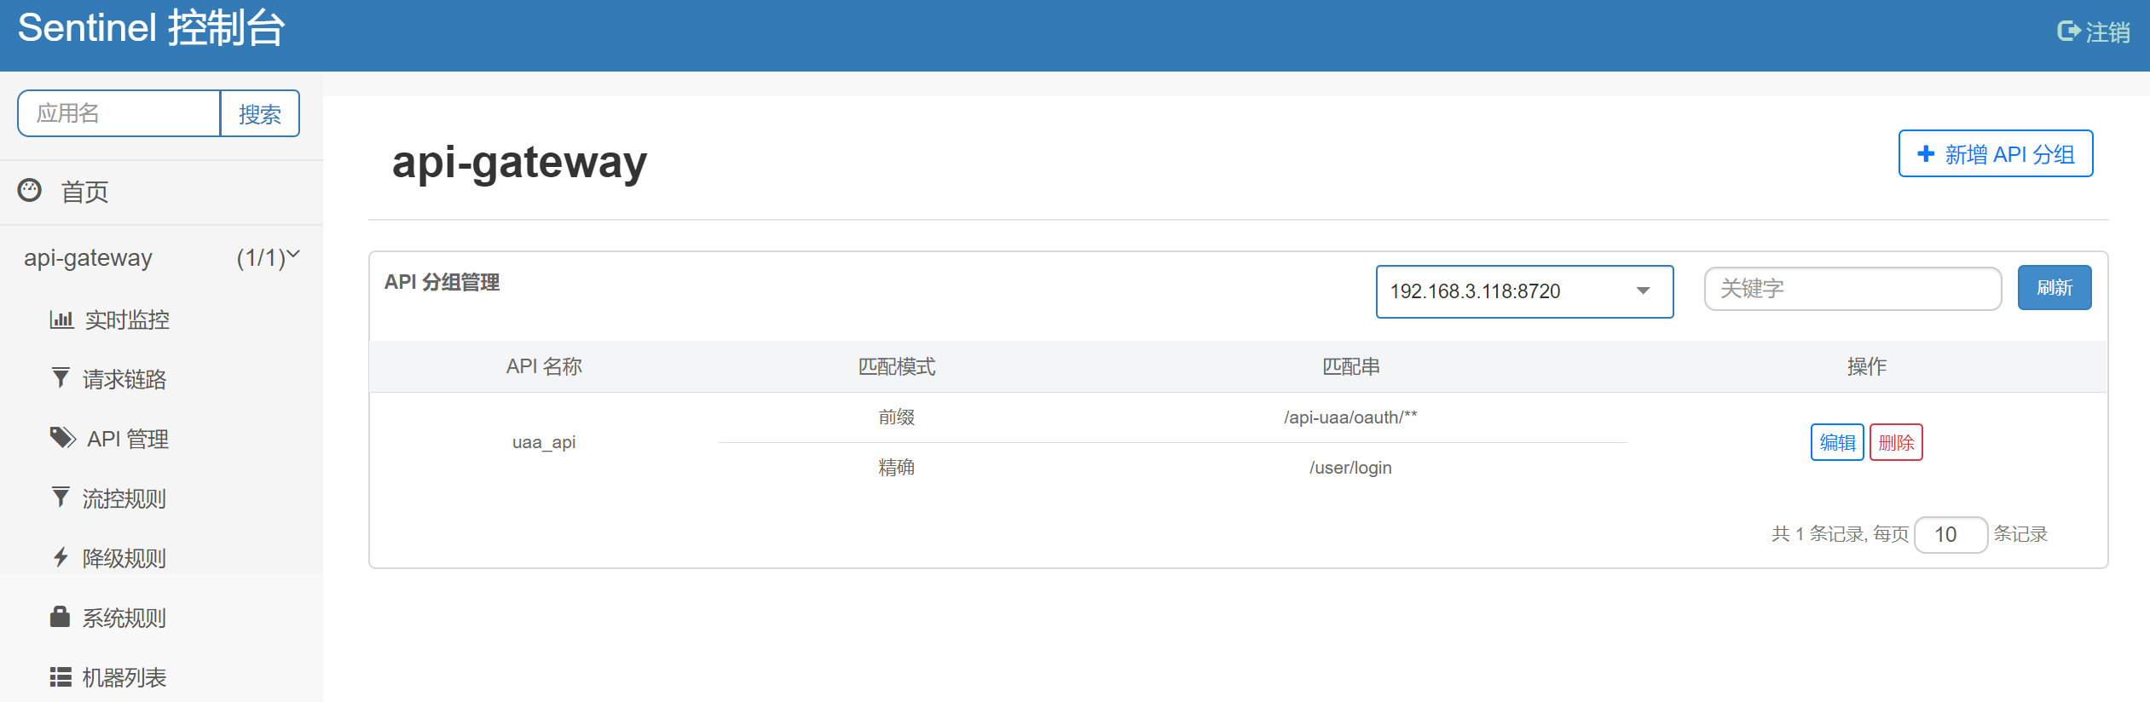Open the 首页 home page

(84, 192)
